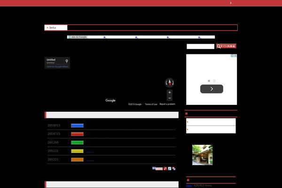Click the arrow in top red bar

(231, 3)
